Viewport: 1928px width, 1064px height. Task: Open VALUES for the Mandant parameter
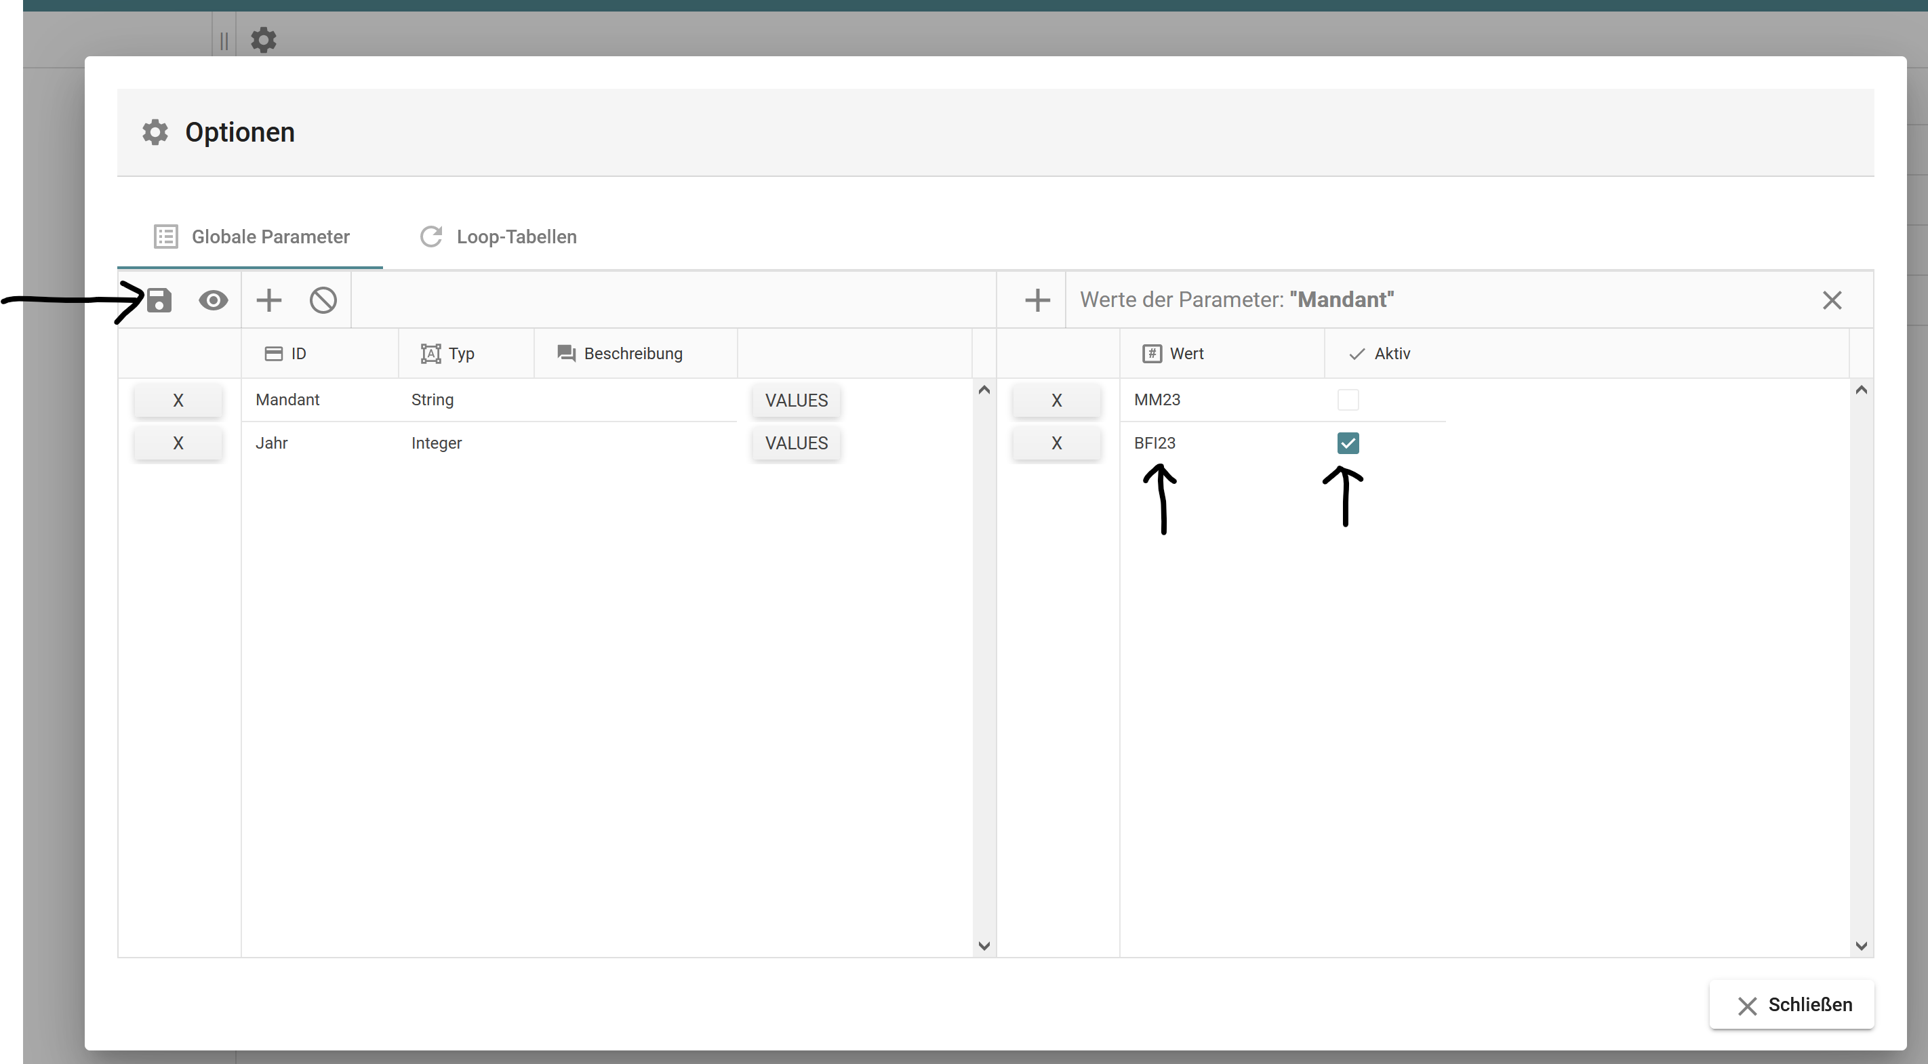click(x=796, y=401)
